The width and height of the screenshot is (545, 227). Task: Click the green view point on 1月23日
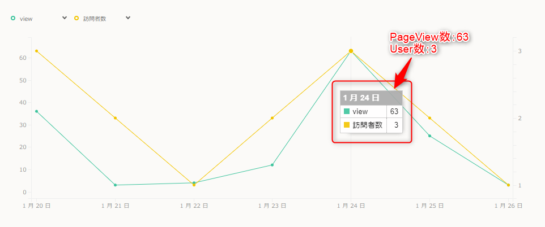pos(272,165)
